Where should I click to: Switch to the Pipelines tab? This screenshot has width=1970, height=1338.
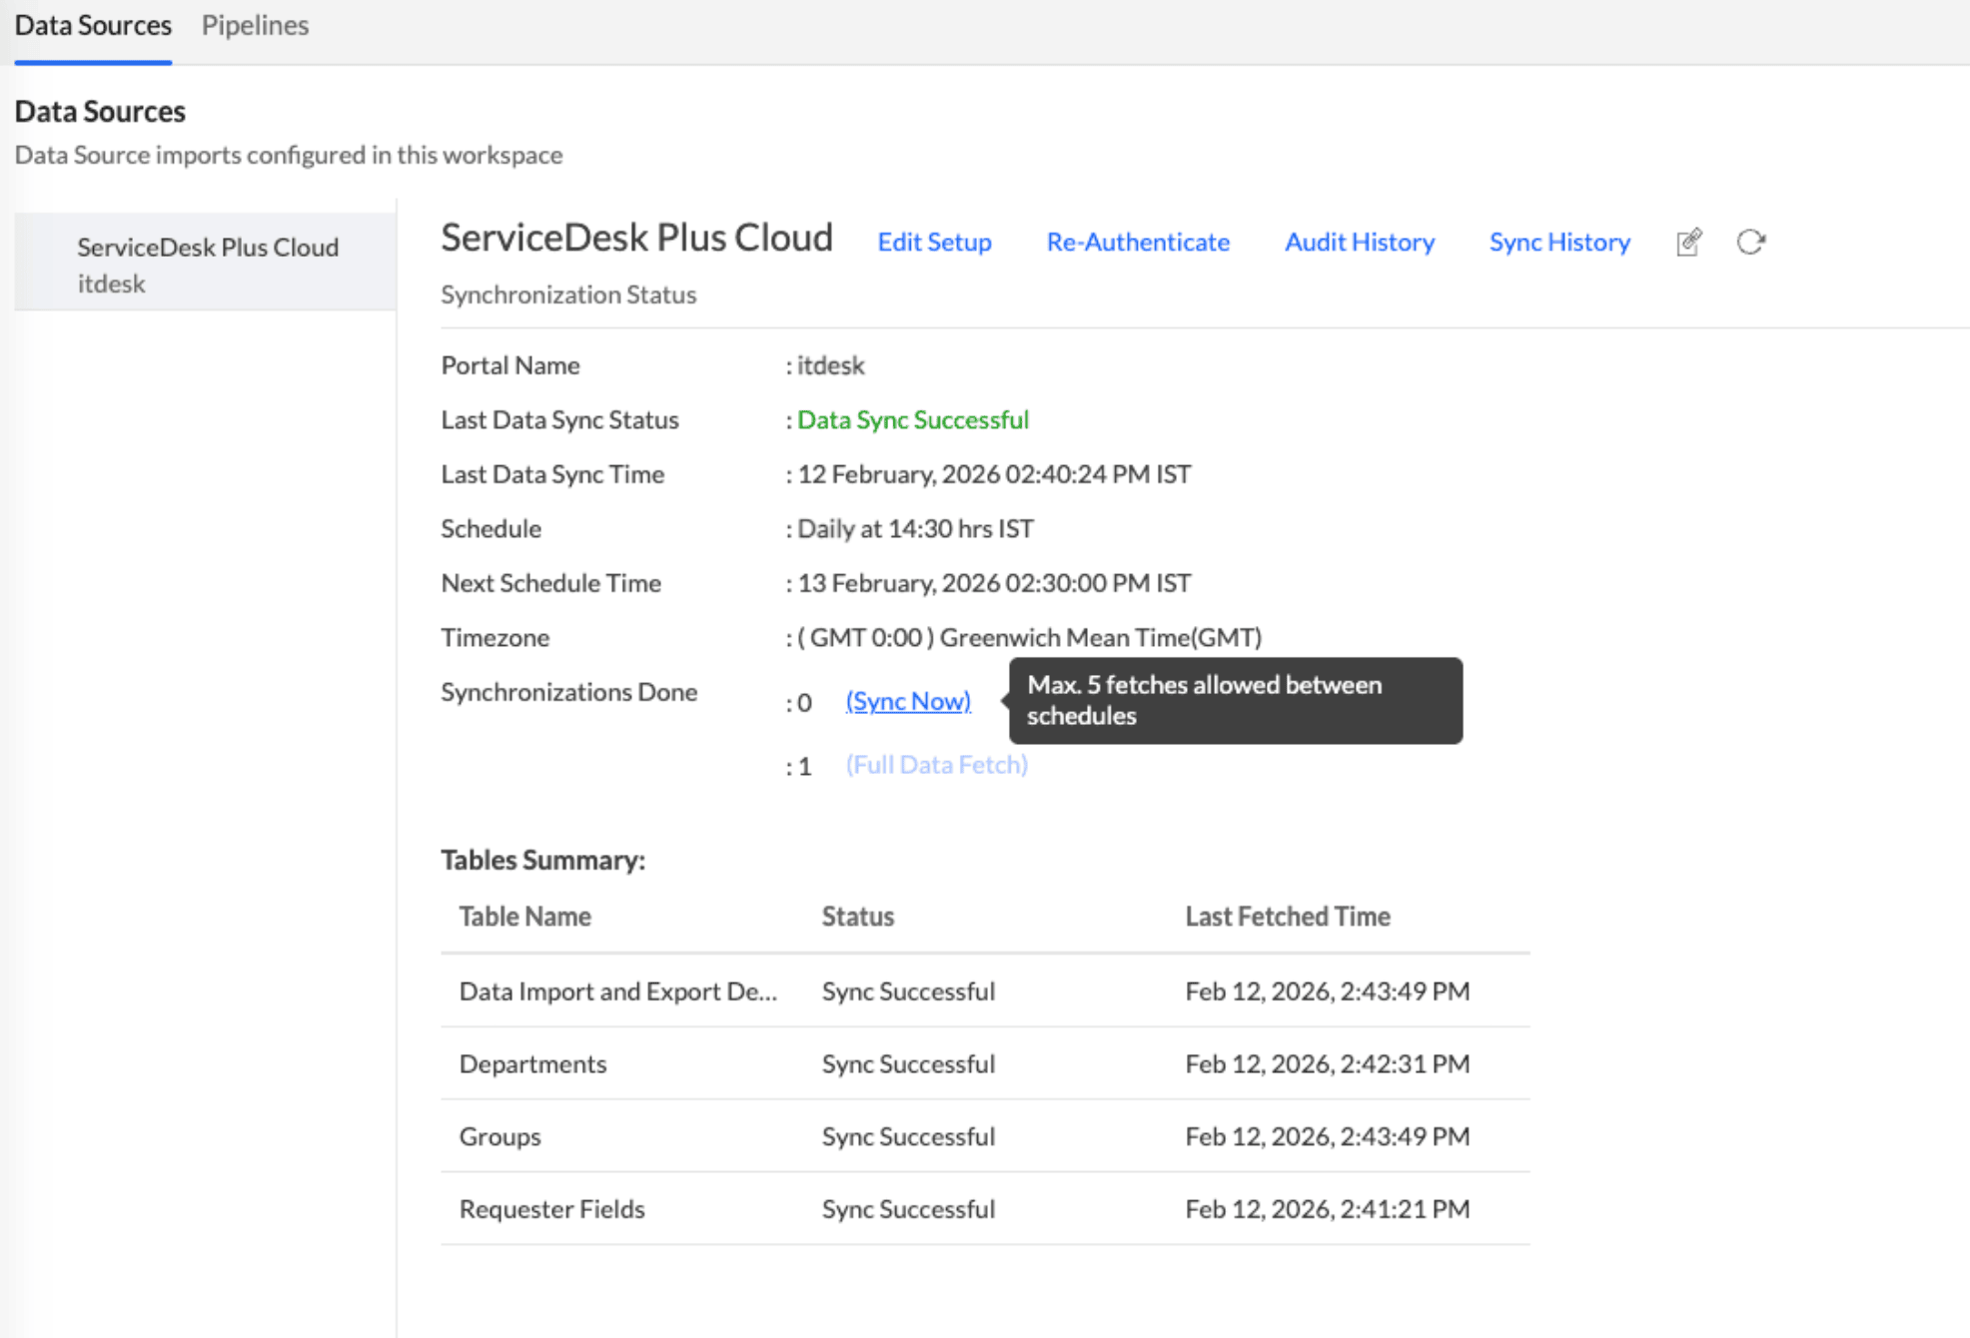point(255,25)
